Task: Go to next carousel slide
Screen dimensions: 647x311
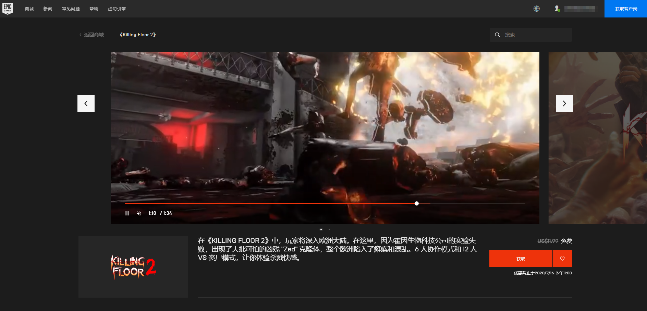Action: pyautogui.click(x=564, y=103)
